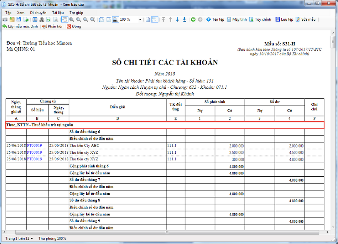Open PT00019 link on 2.500.000 row
This screenshot has width=338, height=244.
point(34,153)
